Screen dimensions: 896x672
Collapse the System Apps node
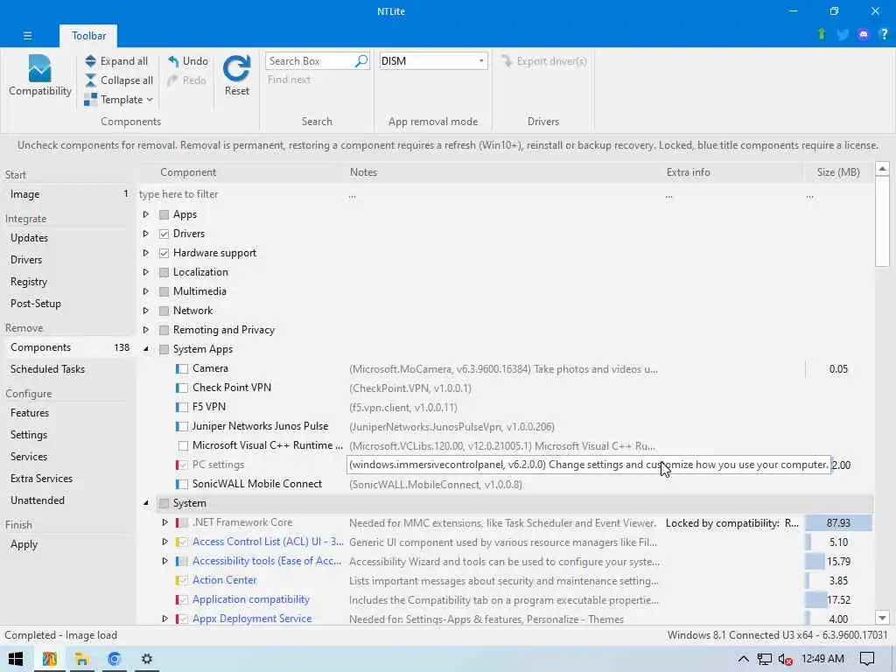(x=146, y=349)
